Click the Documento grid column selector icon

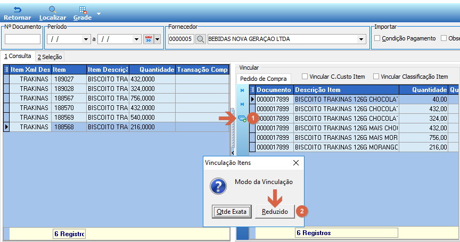(x=252, y=90)
